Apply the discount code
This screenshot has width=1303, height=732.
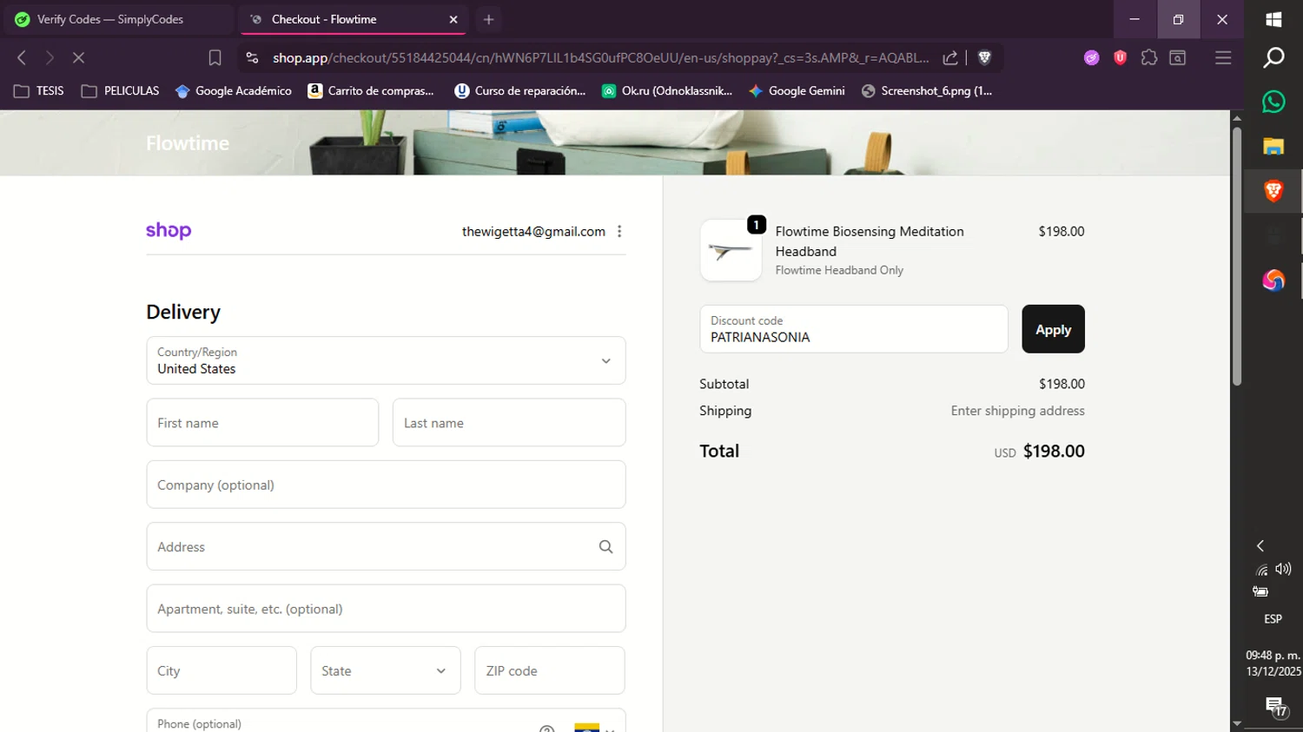coord(1053,329)
